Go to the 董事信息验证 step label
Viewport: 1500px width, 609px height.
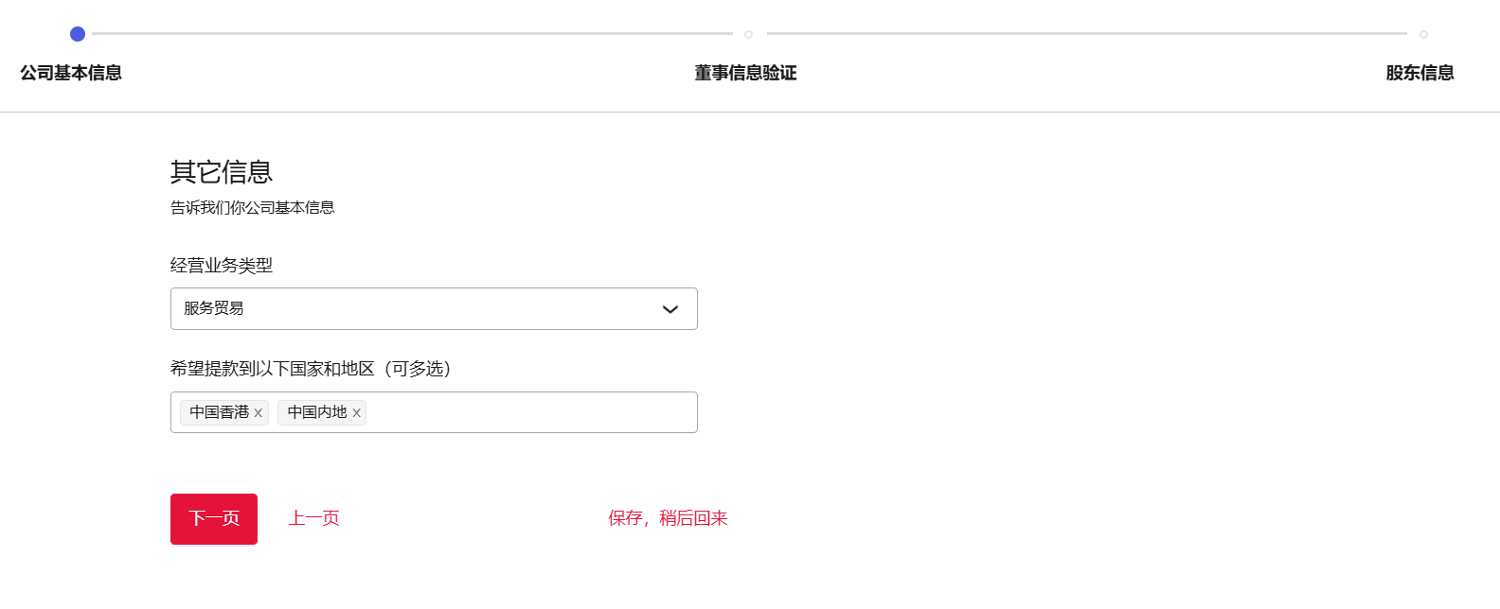tap(745, 73)
